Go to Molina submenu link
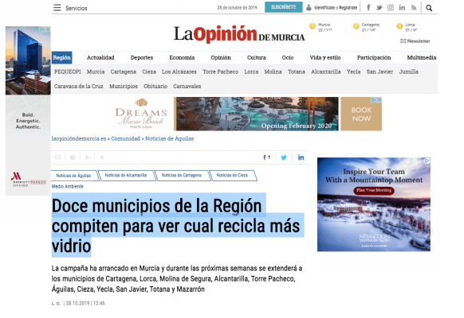Screen dimensions: 464x318 click(273, 72)
